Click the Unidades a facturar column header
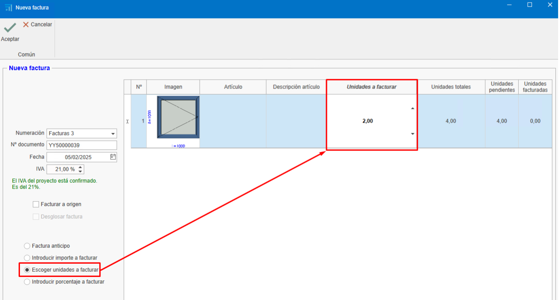 pos(371,87)
